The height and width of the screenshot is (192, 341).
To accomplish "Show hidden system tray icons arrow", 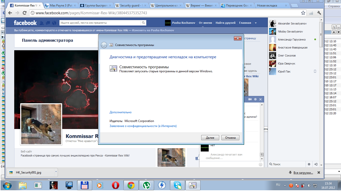I will coord(285,185).
